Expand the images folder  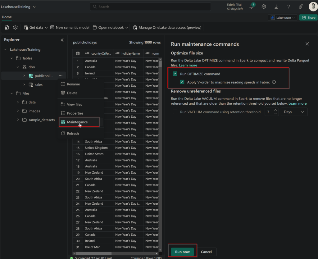point(18,111)
